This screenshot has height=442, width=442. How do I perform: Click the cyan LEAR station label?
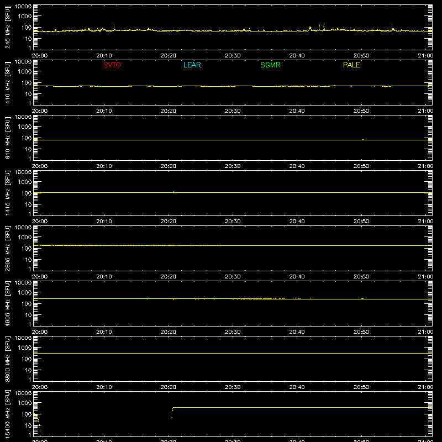click(192, 65)
